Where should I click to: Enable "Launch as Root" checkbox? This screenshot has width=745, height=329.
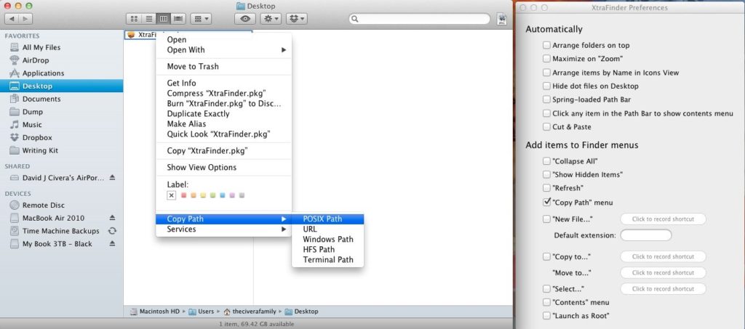546,316
